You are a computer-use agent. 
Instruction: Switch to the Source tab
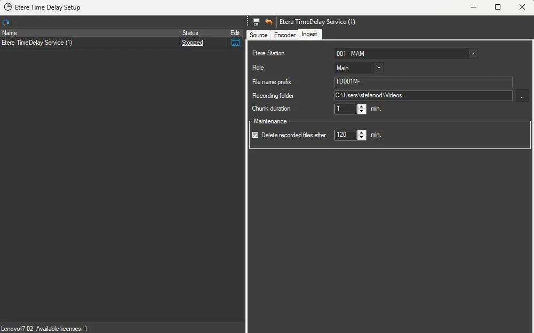(x=258, y=35)
